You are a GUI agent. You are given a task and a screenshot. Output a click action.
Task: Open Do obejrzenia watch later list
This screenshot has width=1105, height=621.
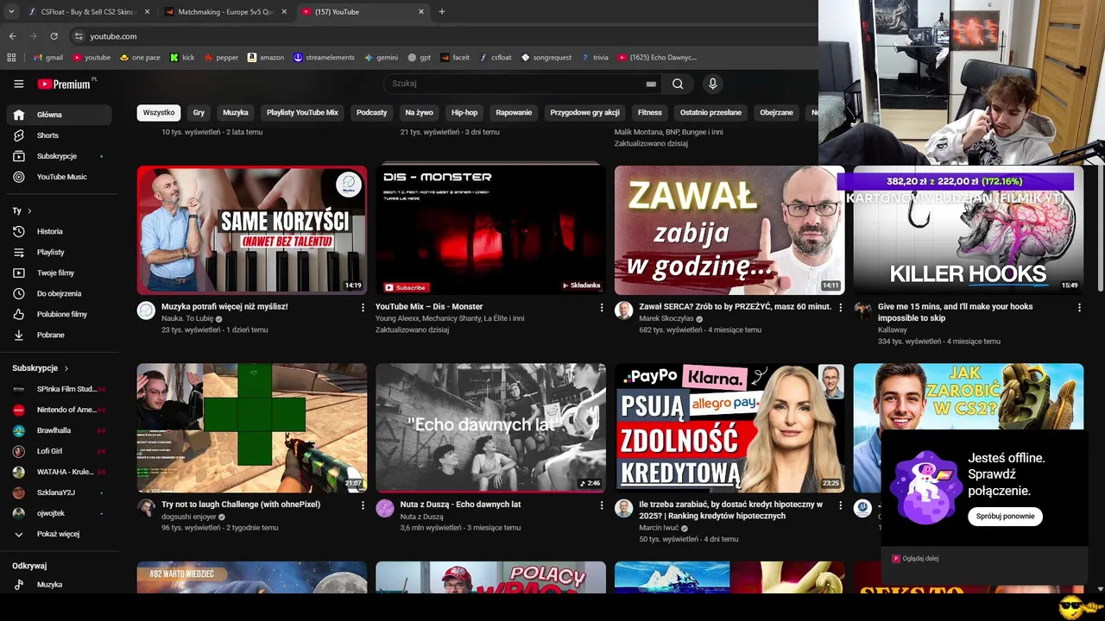(59, 293)
